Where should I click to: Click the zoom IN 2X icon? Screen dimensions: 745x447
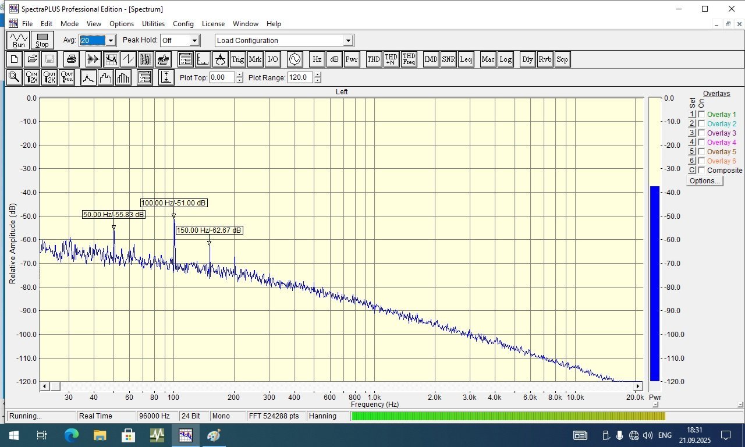click(x=32, y=77)
